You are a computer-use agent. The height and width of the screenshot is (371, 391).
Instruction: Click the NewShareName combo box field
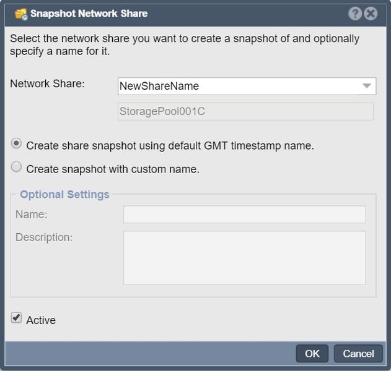click(x=247, y=86)
